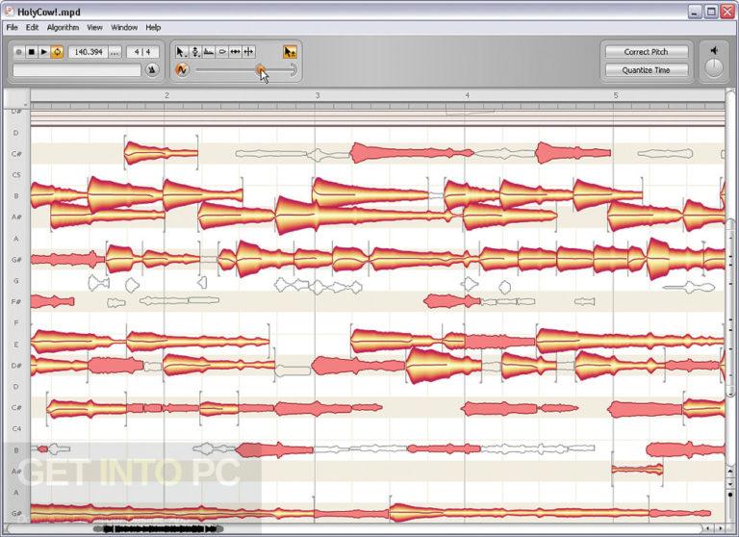Click the orange waveform icon beside slider
The height and width of the screenshot is (537, 739).
point(182,70)
